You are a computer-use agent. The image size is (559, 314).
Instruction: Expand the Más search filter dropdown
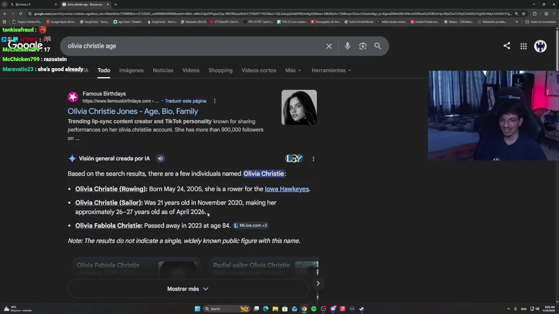click(293, 70)
